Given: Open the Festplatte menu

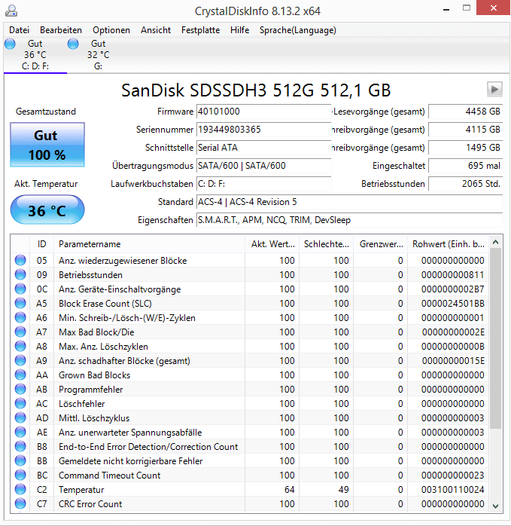Looking at the screenshot, I should pos(200,30).
